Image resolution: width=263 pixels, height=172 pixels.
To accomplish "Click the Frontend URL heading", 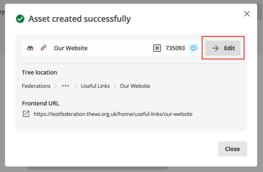I will pyautogui.click(x=41, y=103).
